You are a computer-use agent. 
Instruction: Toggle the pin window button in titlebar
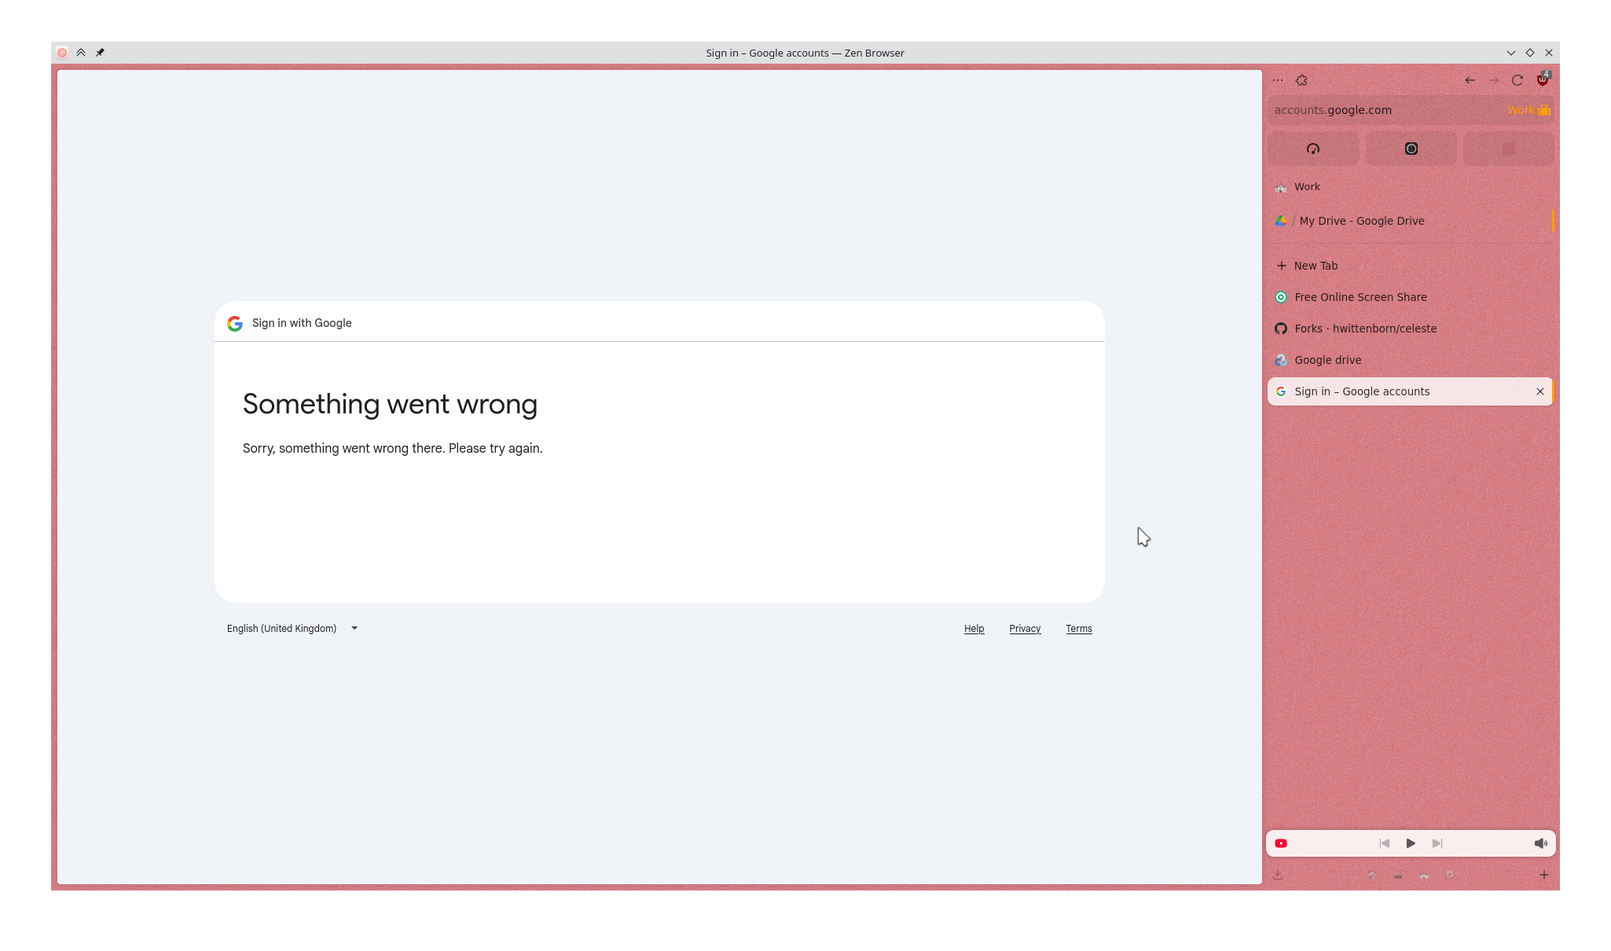point(100,53)
